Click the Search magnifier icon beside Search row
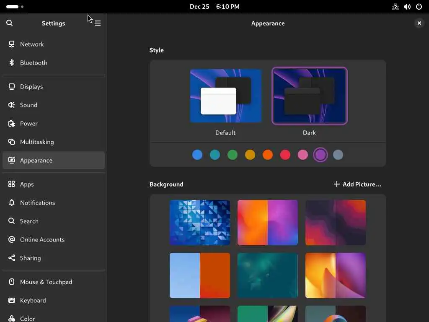The width and height of the screenshot is (429, 322). (x=11, y=221)
